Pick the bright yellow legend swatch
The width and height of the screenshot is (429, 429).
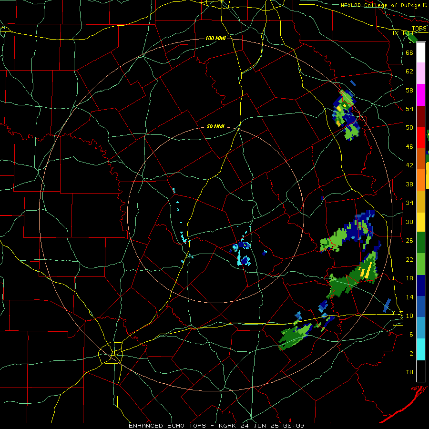tap(421, 222)
